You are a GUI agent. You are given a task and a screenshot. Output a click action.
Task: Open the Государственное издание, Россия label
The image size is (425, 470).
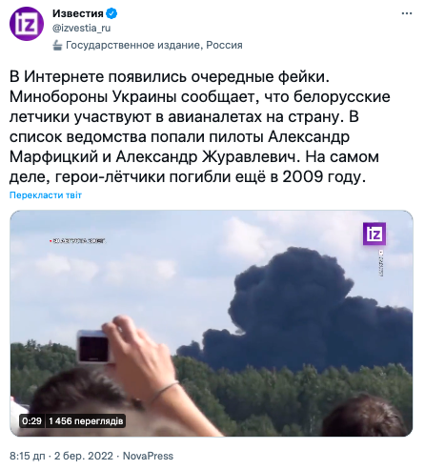point(154,45)
